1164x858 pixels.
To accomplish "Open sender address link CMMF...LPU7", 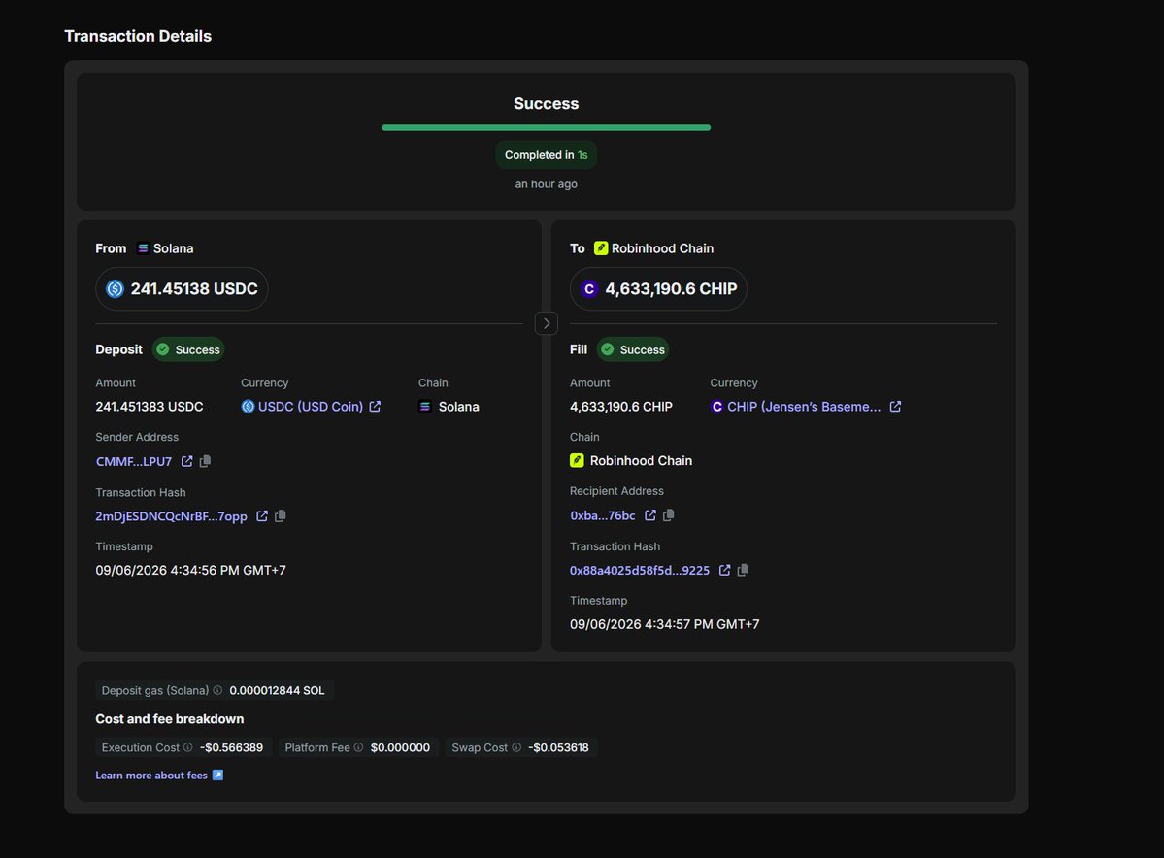I will pos(134,462).
